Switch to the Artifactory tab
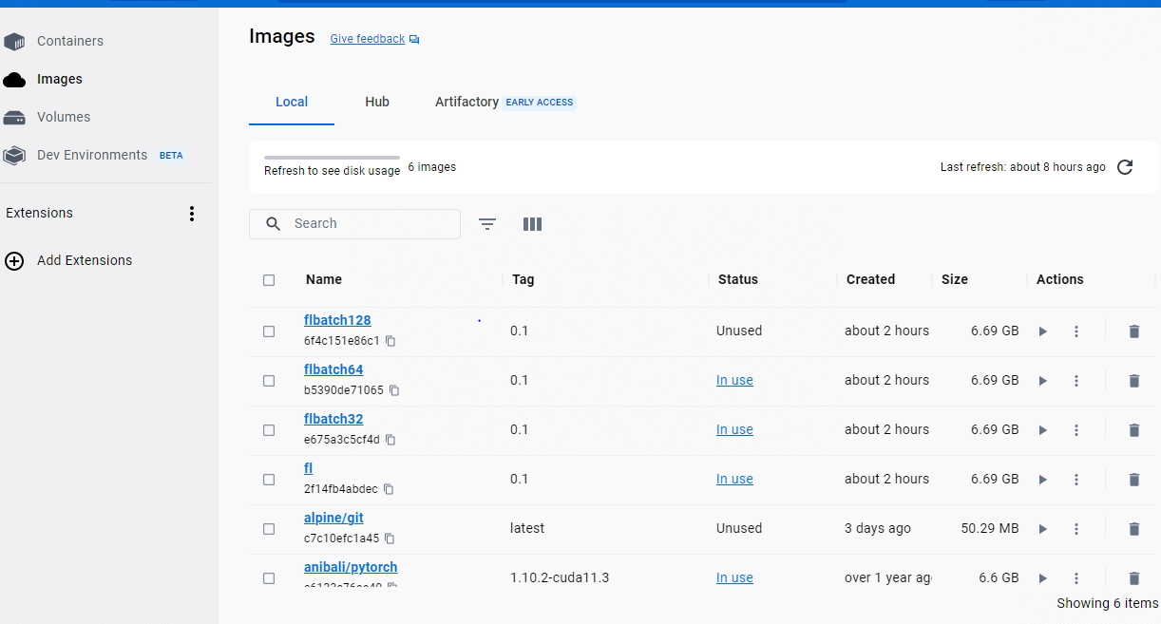The height and width of the screenshot is (624, 1161). pos(466,102)
